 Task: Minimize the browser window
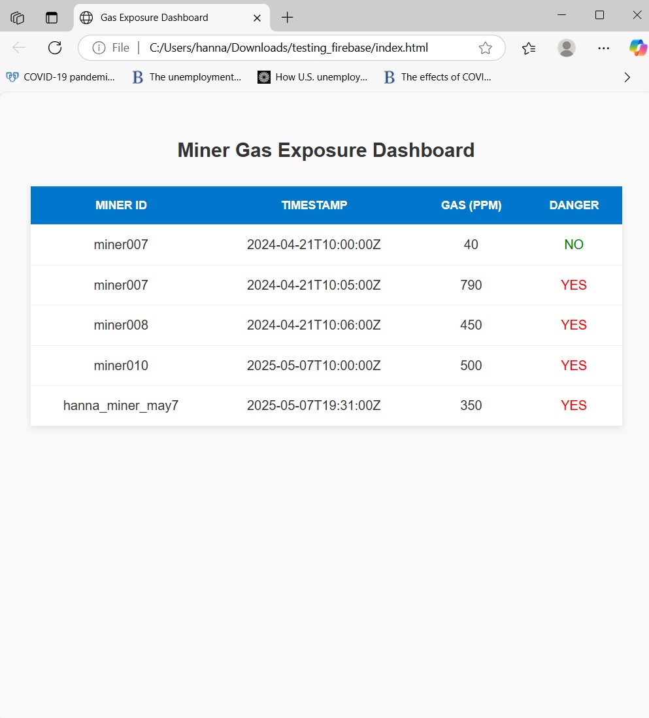561,15
